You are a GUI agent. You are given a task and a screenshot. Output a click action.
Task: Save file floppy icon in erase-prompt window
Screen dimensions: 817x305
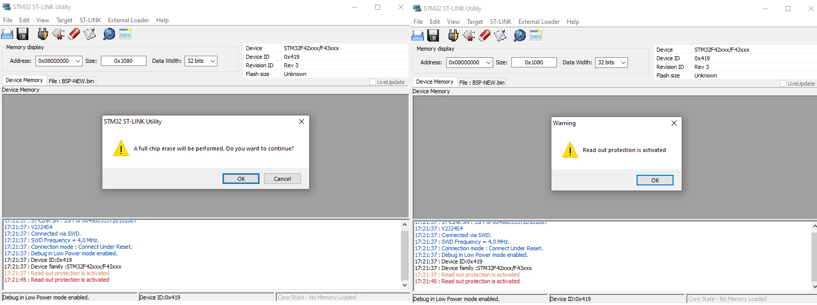pos(22,34)
